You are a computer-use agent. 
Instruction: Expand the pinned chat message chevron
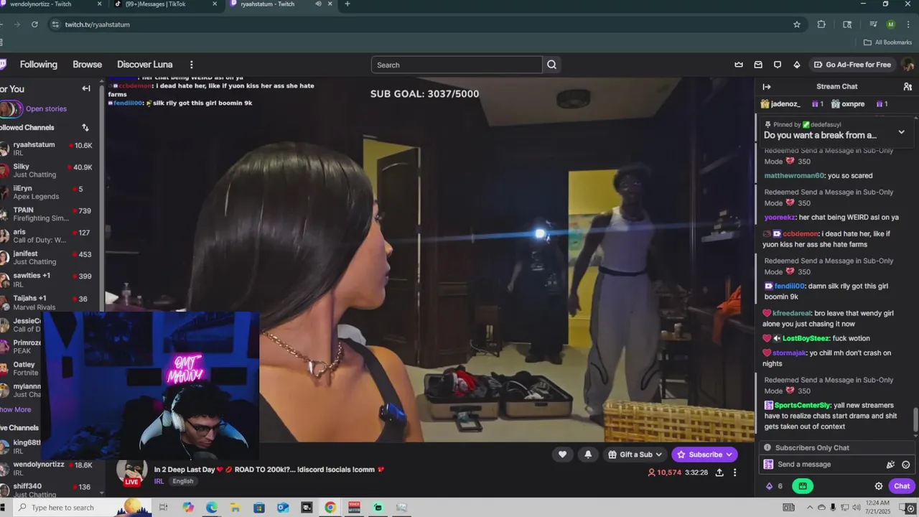tap(902, 132)
